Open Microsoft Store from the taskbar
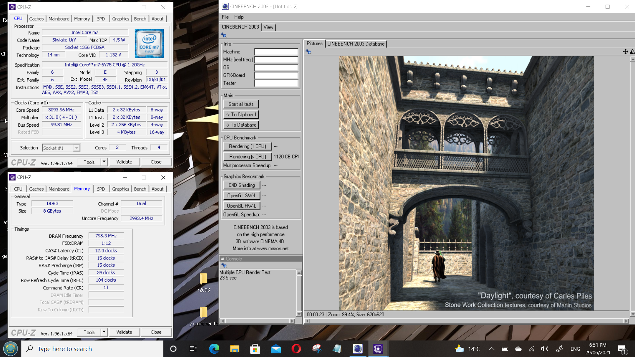 255,349
